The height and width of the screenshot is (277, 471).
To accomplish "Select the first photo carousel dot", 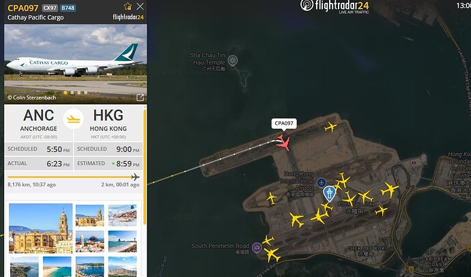I will pos(66,93).
